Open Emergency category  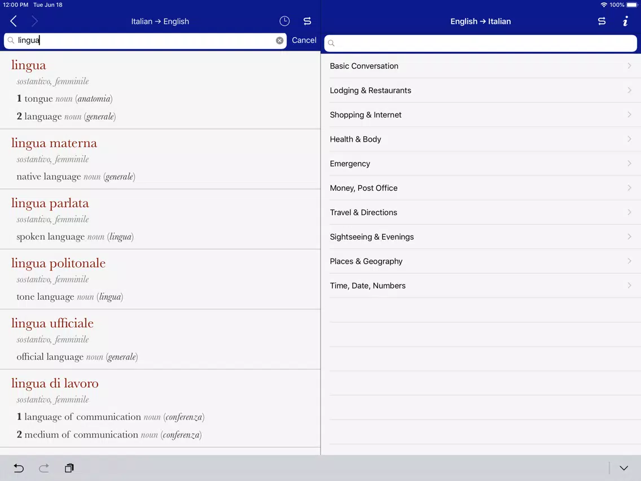click(x=481, y=164)
